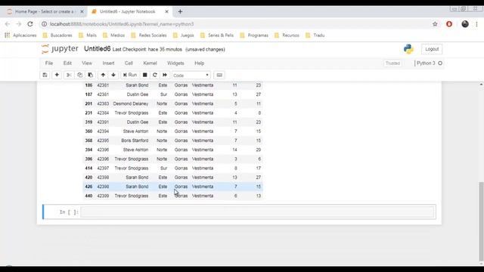The height and width of the screenshot is (272, 484).
Task: Click the empty code cell input
Action: tap(257, 212)
